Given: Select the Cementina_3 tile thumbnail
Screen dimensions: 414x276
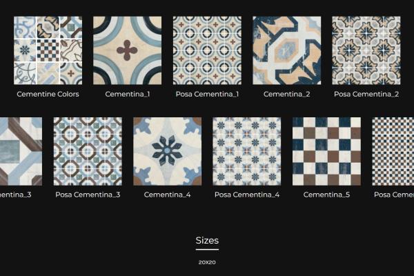Looking at the screenshot, I should (x=21, y=151).
